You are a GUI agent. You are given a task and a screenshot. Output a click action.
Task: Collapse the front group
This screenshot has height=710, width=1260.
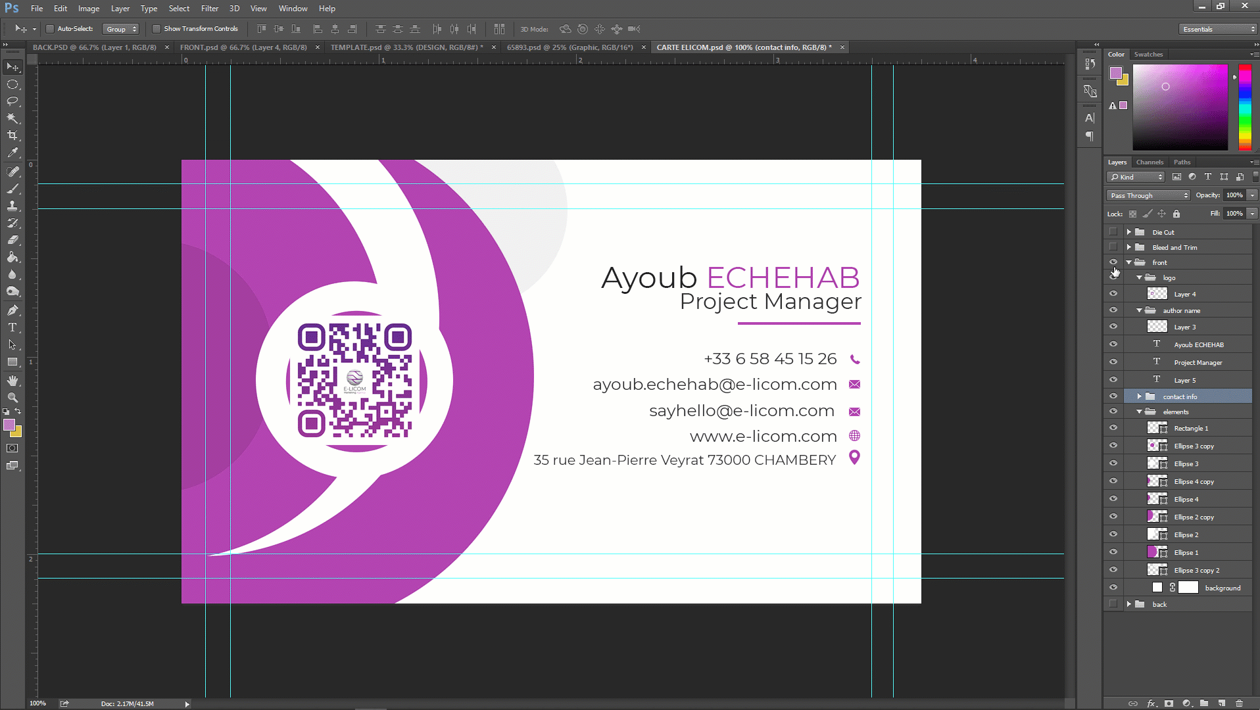point(1129,262)
